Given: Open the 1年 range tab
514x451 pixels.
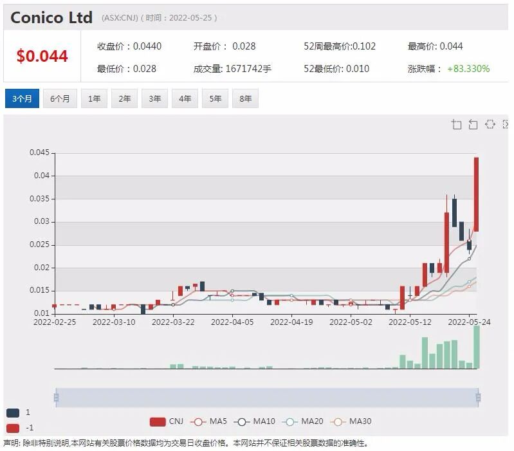Looking at the screenshot, I should point(95,98).
